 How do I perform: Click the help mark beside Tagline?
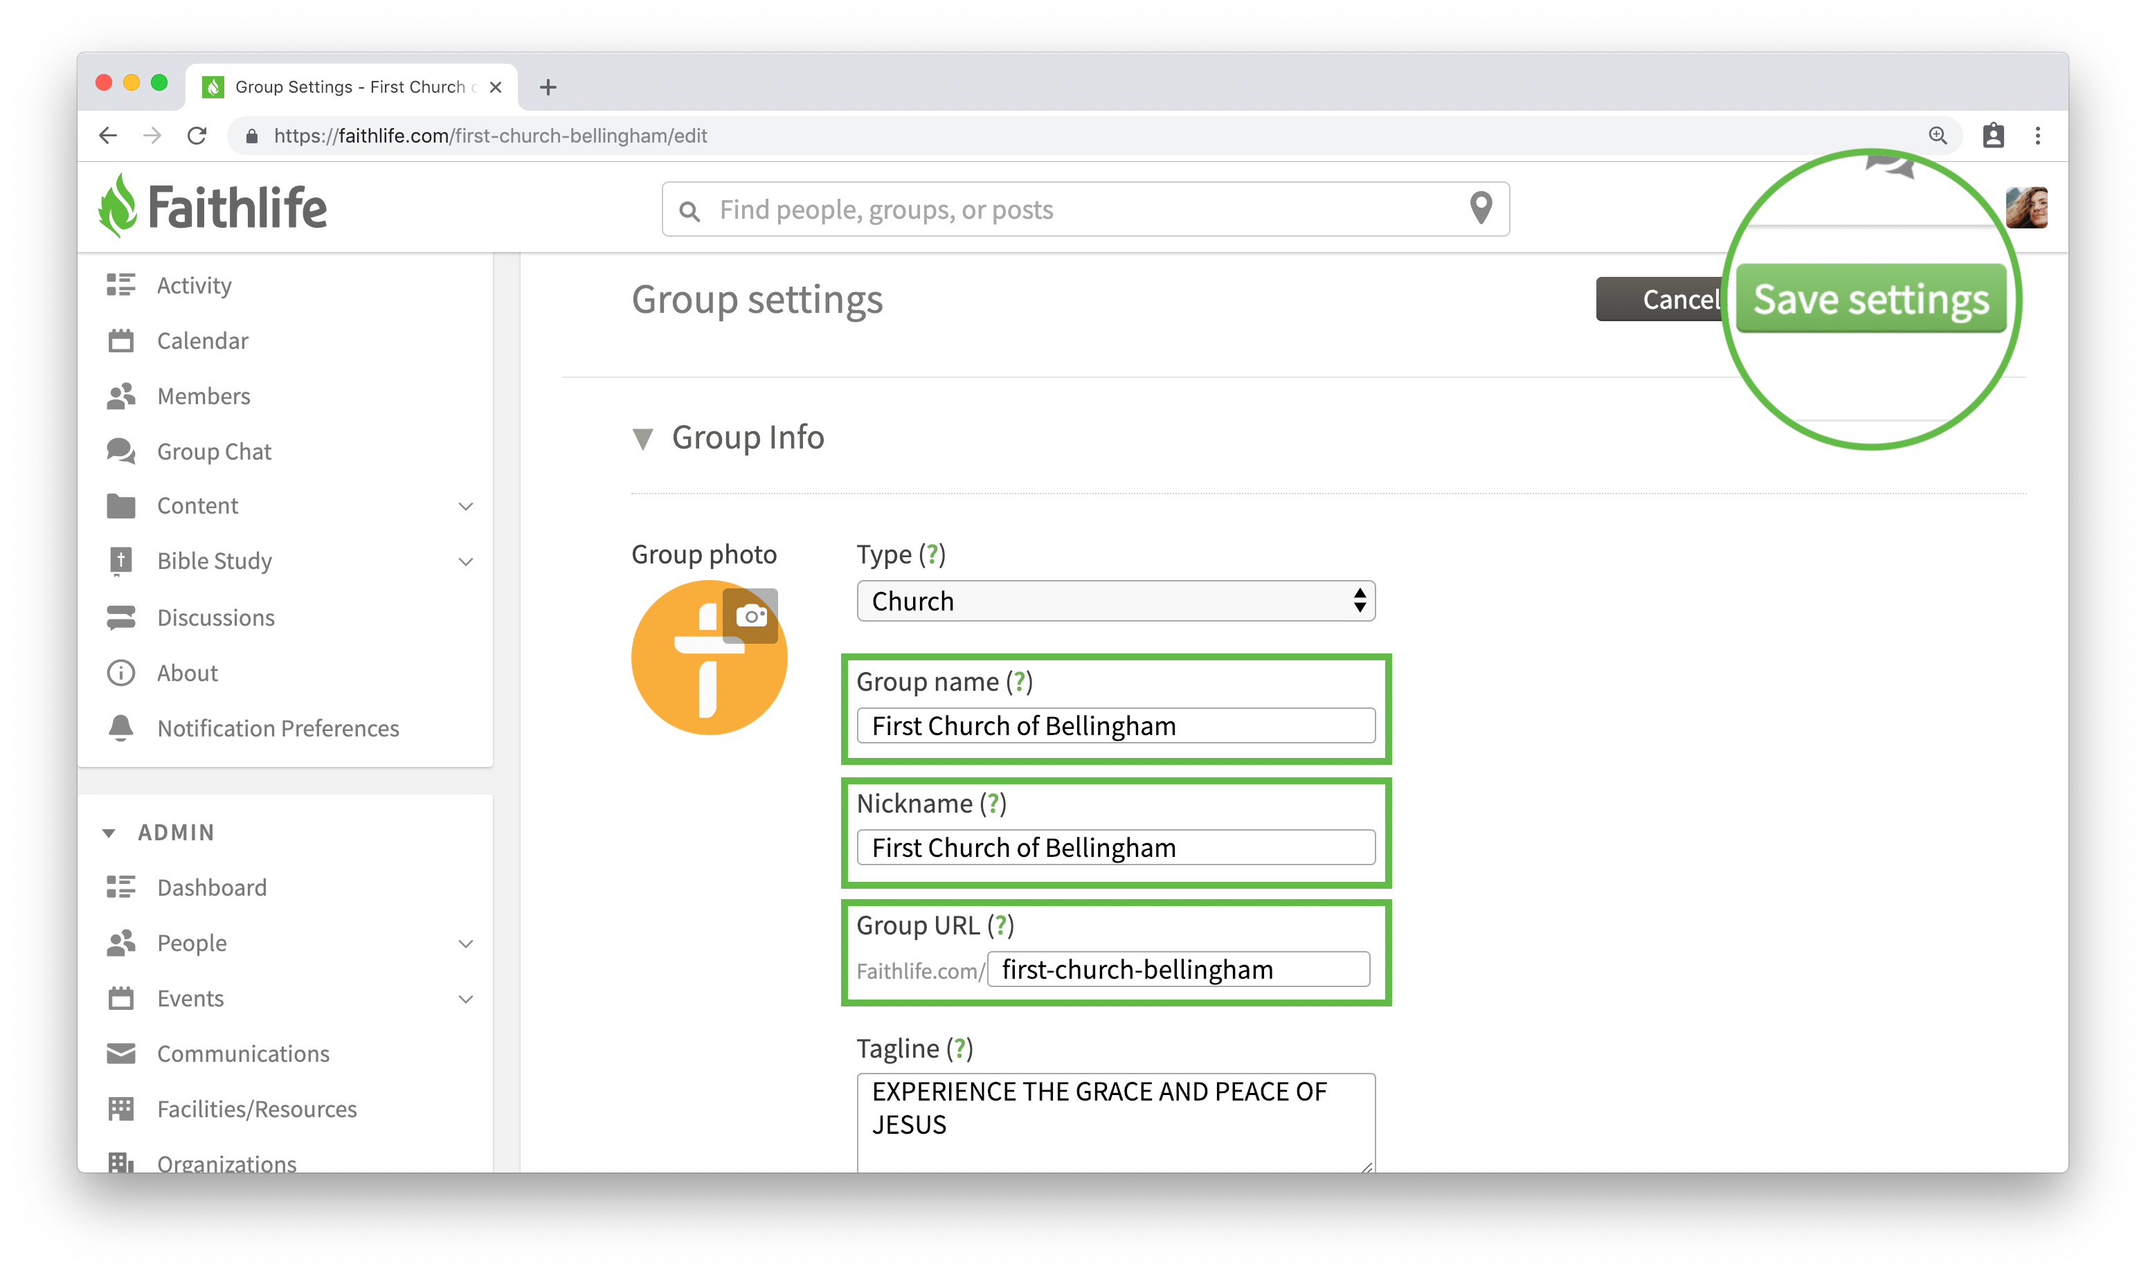(x=959, y=1048)
